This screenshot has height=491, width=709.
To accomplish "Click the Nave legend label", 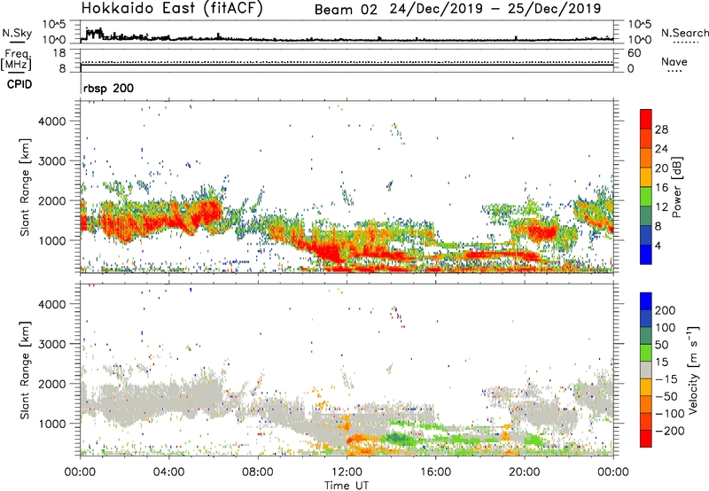I will click(674, 62).
